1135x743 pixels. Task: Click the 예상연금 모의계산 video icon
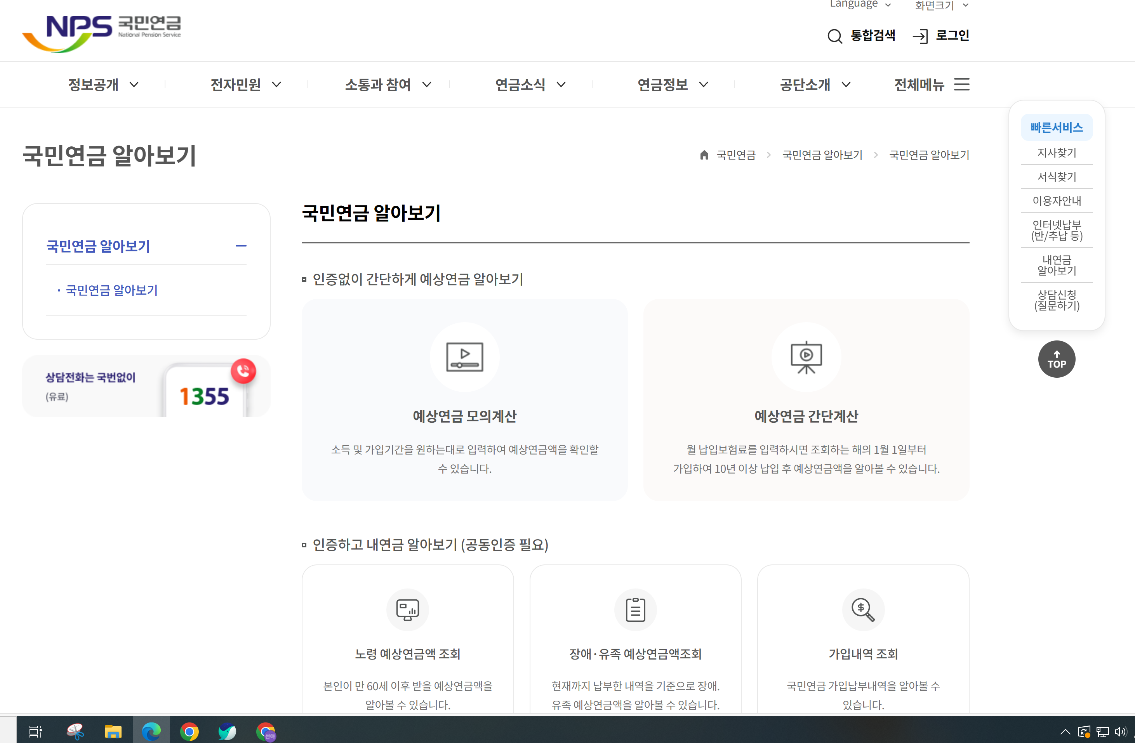pos(464,357)
